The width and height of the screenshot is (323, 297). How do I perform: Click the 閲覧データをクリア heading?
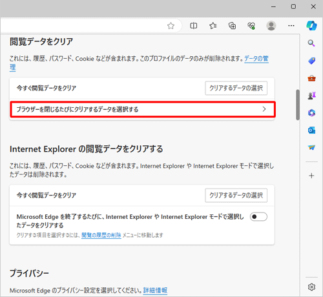[x=41, y=41]
